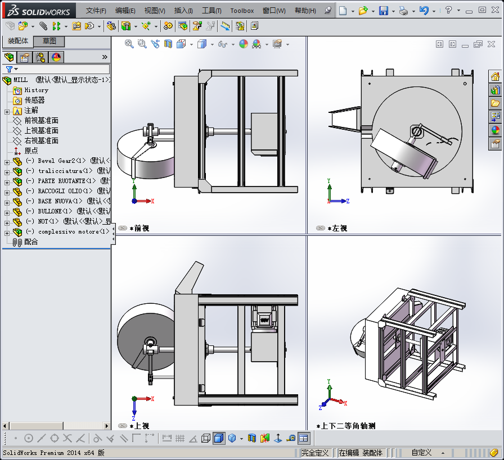This screenshot has width=504, height=460.
Task: Toggle the grid display icon in bottom toolbar
Action: pyautogui.click(x=180, y=438)
